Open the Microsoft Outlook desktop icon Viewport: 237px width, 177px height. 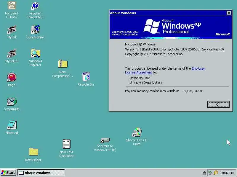pos(12,10)
